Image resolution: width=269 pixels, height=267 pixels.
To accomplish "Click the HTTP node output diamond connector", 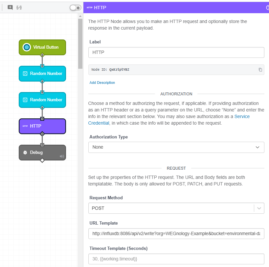I will [x=42, y=134].
